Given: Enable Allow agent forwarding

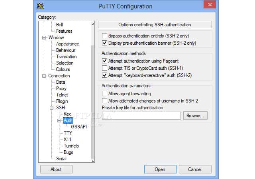Looking at the screenshot, I should point(104,94).
